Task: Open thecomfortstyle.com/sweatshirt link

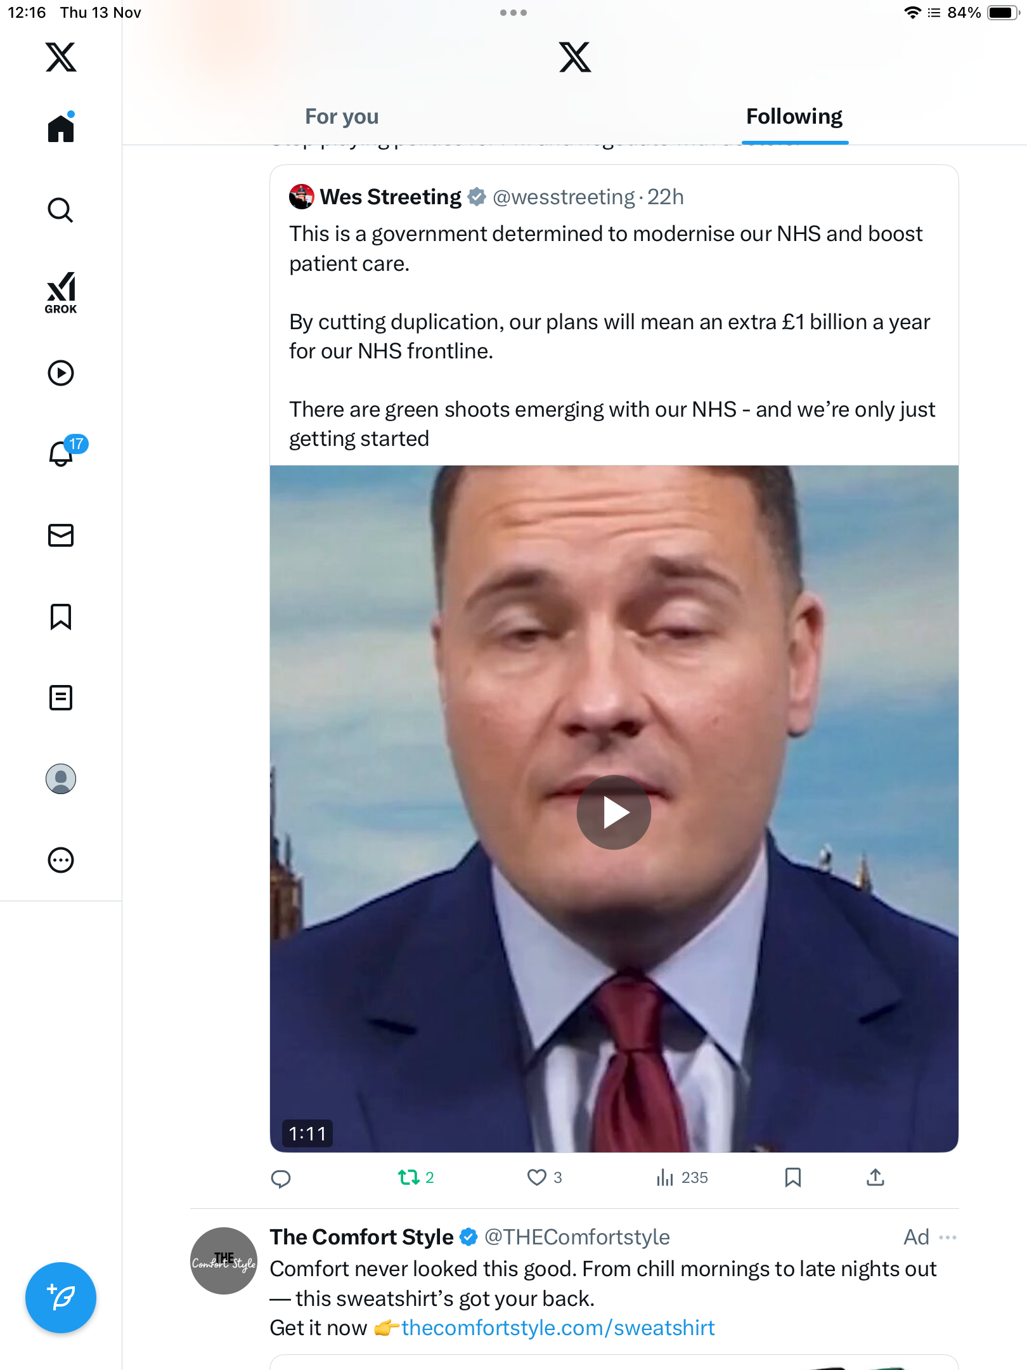Action: pyautogui.click(x=558, y=1328)
